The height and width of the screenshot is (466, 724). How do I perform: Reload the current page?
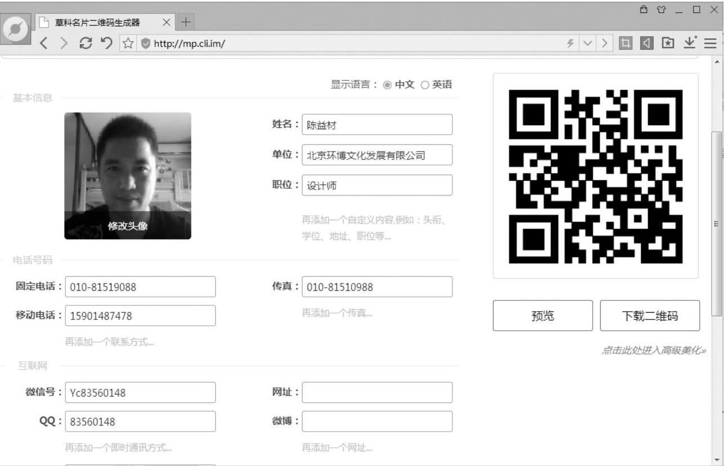coord(86,43)
